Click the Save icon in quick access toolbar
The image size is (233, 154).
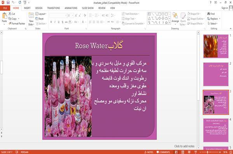8,2
